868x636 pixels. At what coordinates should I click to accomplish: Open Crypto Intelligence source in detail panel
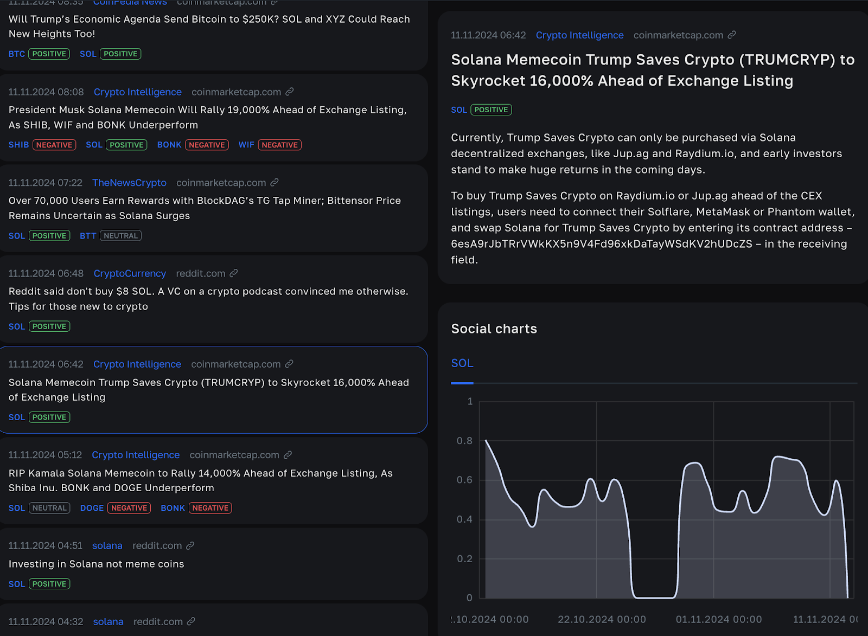coord(579,35)
